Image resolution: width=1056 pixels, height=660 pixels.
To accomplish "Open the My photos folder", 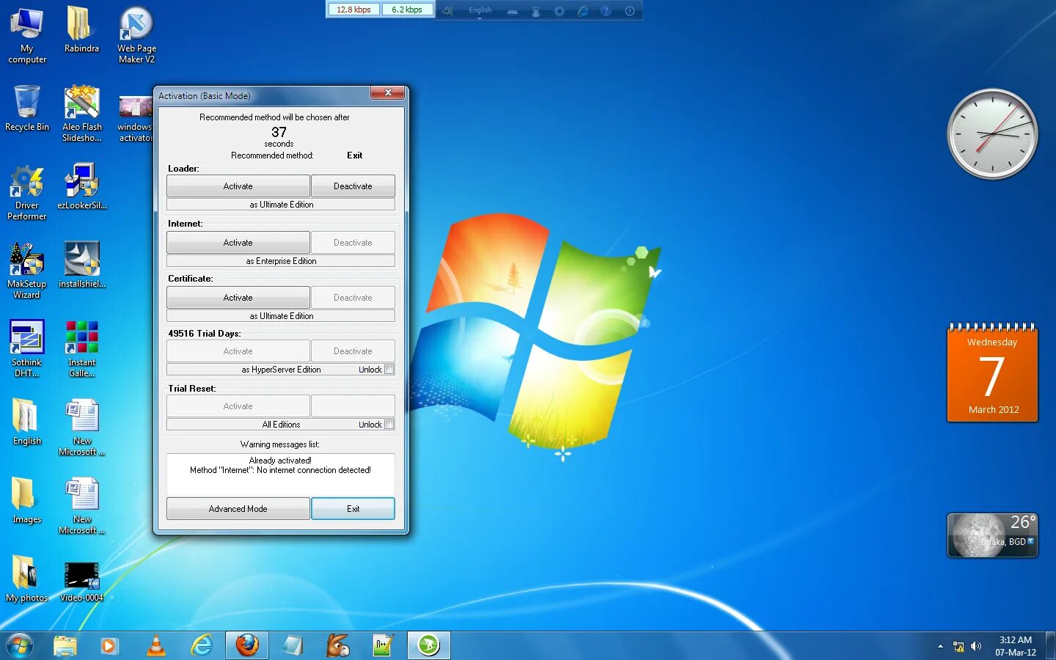I will click(x=27, y=579).
